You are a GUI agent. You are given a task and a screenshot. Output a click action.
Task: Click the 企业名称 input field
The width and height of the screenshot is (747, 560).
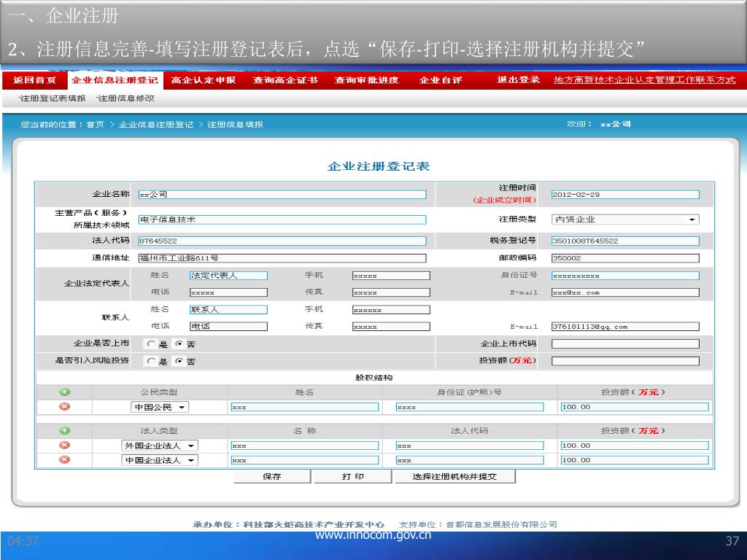pyautogui.click(x=282, y=195)
